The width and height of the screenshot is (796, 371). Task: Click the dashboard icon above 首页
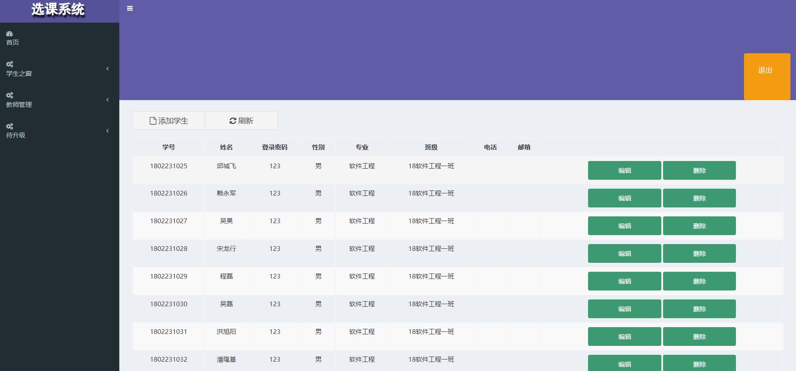pos(9,34)
